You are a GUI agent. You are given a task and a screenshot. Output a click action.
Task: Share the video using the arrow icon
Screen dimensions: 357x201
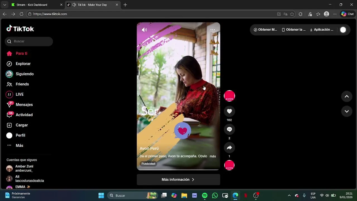pyautogui.click(x=229, y=147)
